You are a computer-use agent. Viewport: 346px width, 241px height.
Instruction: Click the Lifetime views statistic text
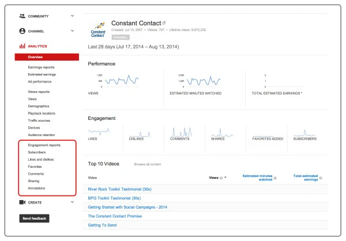click(187, 30)
